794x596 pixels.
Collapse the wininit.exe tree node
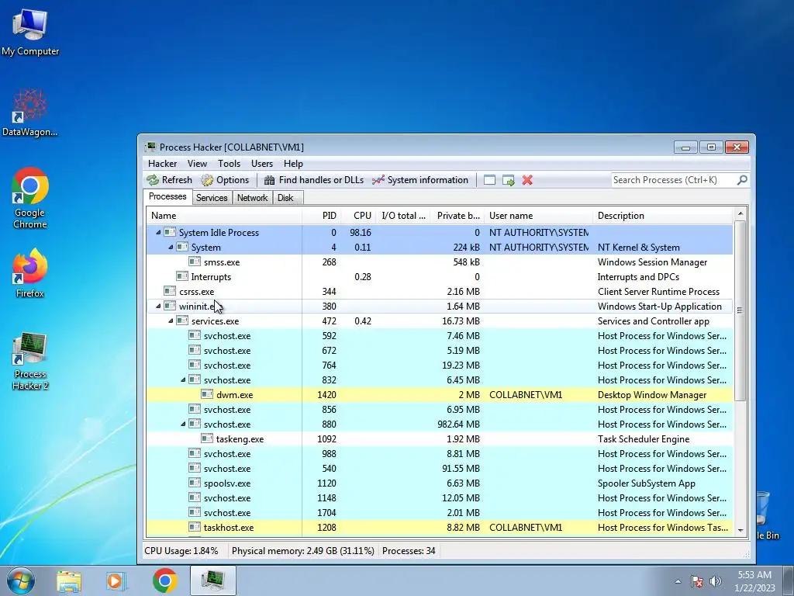pos(158,306)
